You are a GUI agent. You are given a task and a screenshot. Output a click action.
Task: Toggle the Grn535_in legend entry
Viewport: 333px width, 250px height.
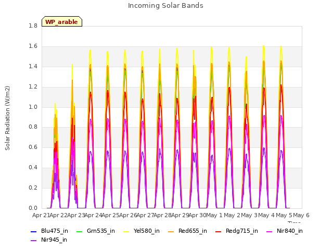pos(96,231)
